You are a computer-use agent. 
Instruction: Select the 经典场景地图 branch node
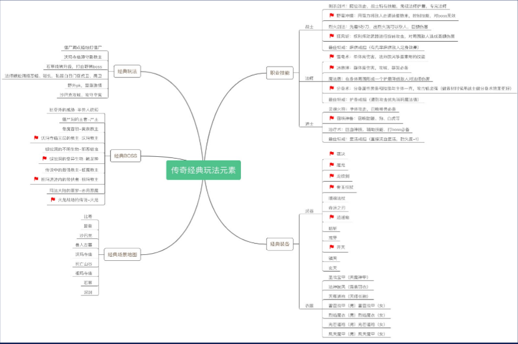coord(122,255)
